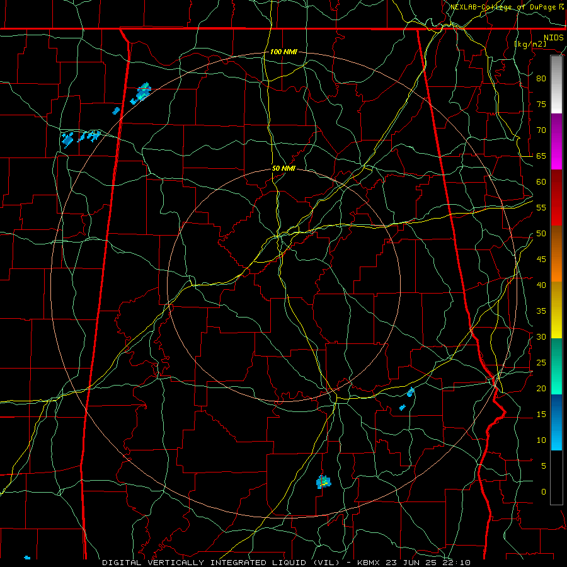The width and height of the screenshot is (567, 567).
Task: Select the "75" value on the VIL scale
Action: tap(541, 105)
